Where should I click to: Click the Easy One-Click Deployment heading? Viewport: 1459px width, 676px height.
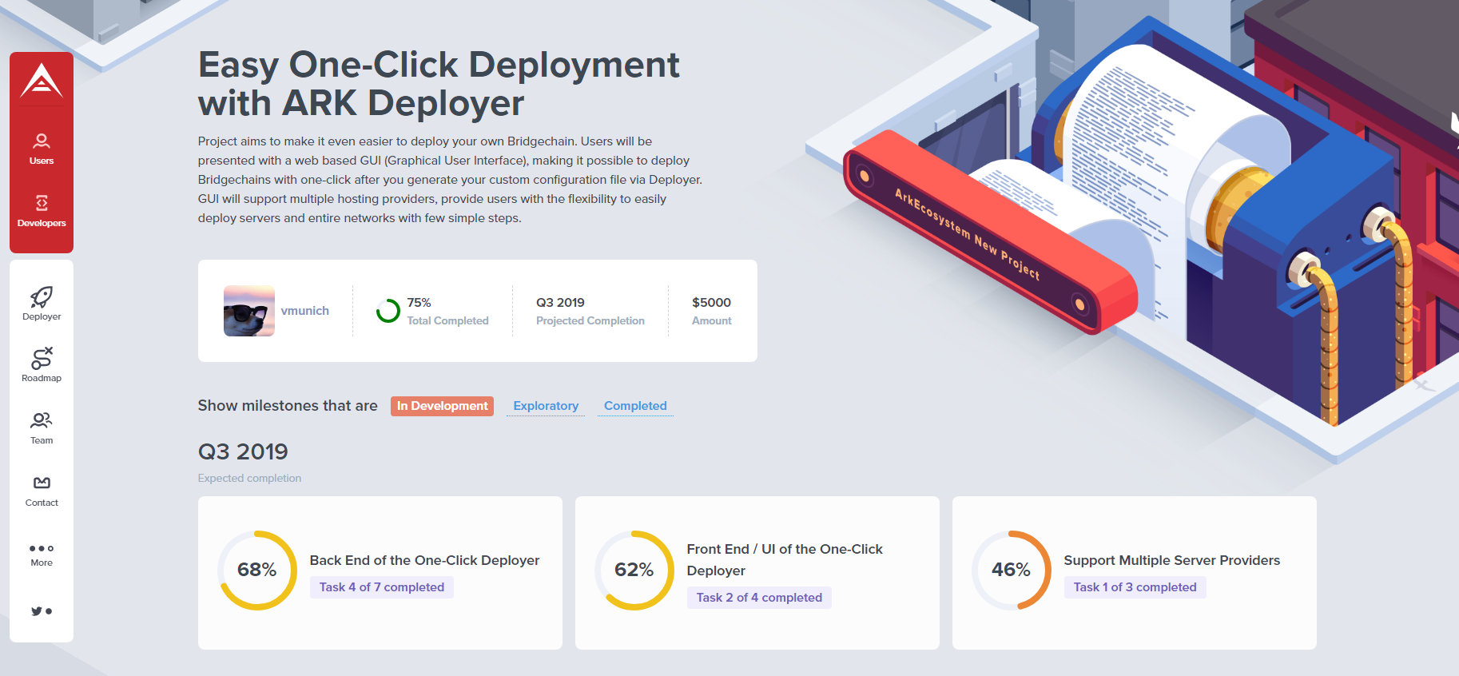point(439,84)
